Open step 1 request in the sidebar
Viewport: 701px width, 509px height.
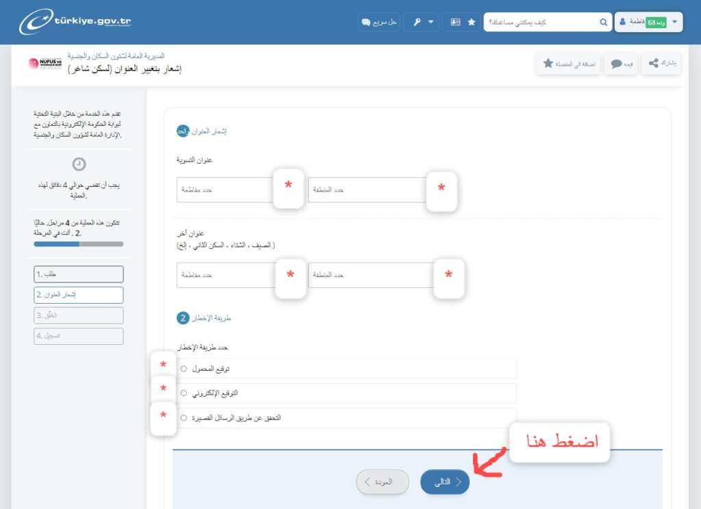point(78,274)
